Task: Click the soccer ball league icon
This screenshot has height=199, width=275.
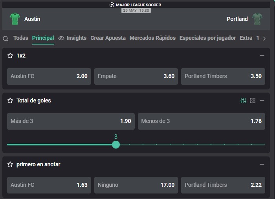Action: [x=112, y=5]
